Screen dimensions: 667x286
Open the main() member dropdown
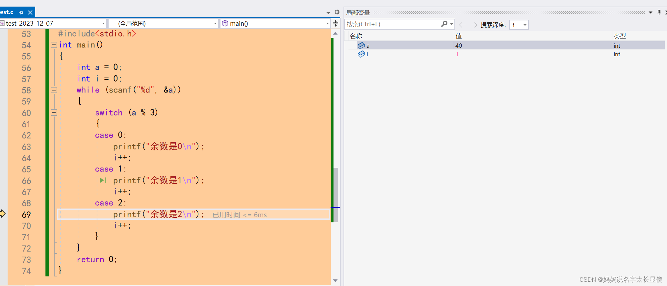327,24
